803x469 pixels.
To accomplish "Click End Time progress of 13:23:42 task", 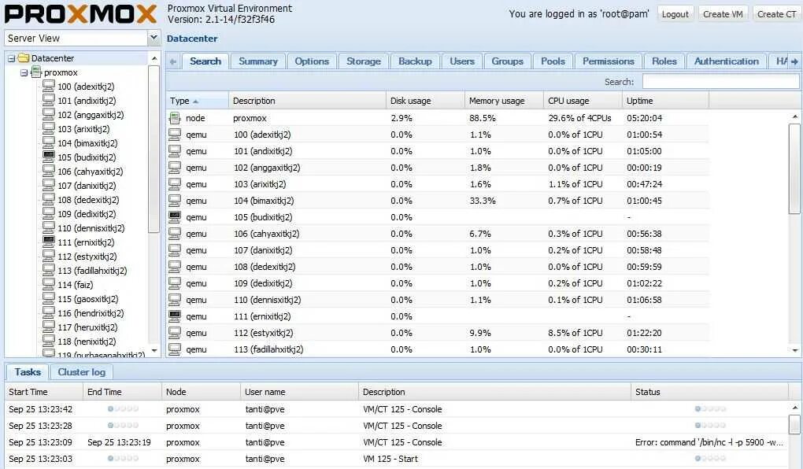I will click(x=123, y=408).
